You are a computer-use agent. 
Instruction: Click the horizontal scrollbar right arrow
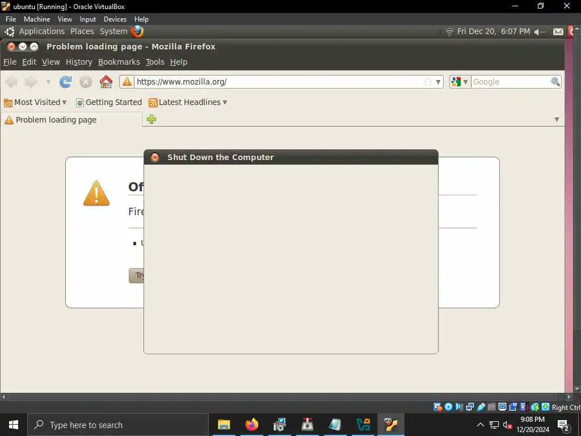(570, 397)
